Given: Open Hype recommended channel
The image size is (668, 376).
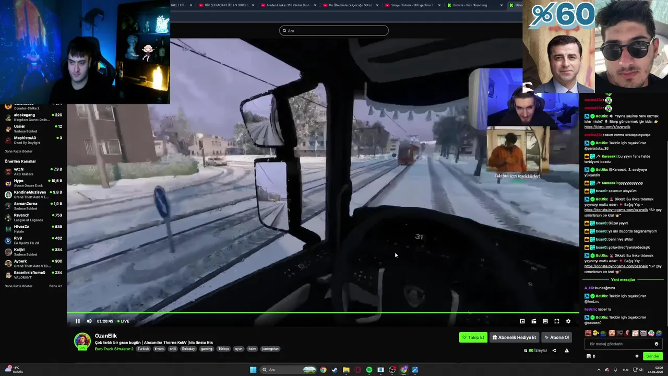Looking at the screenshot, I should pyautogui.click(x=33, y=183).
